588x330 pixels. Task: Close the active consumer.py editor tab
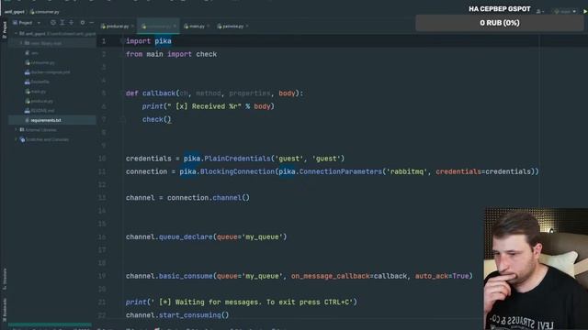tap(175, 27)
